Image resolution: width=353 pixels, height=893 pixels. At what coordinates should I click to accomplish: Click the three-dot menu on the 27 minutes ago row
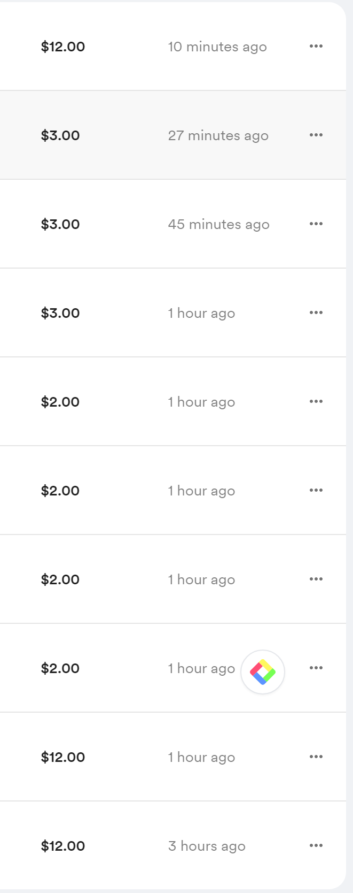316,135
